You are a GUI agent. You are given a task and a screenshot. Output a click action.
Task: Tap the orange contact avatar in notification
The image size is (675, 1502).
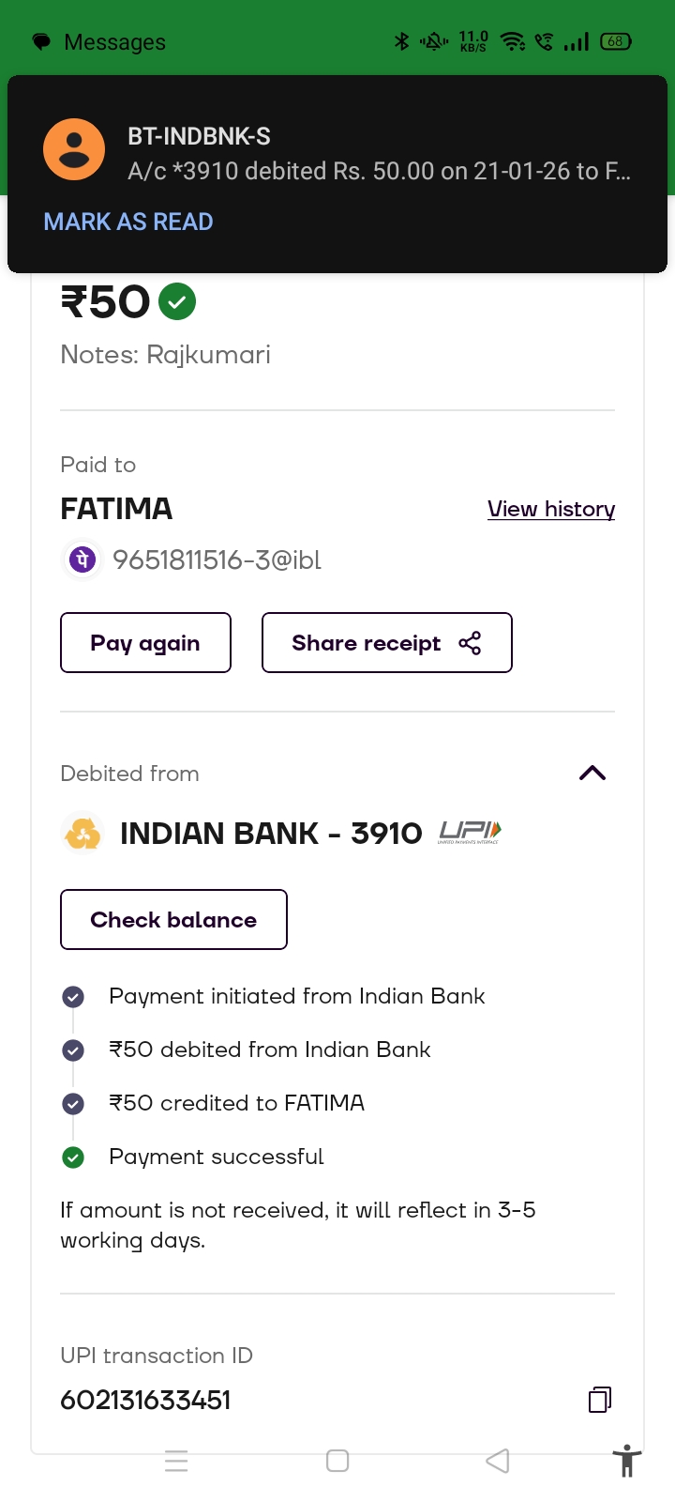pyautogui.click(x=74, y=150)
